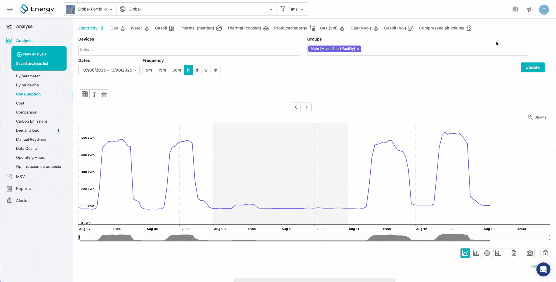Open the table grid view icon
The width and height of the screenshot is (556, 282).
pos(85,94)
